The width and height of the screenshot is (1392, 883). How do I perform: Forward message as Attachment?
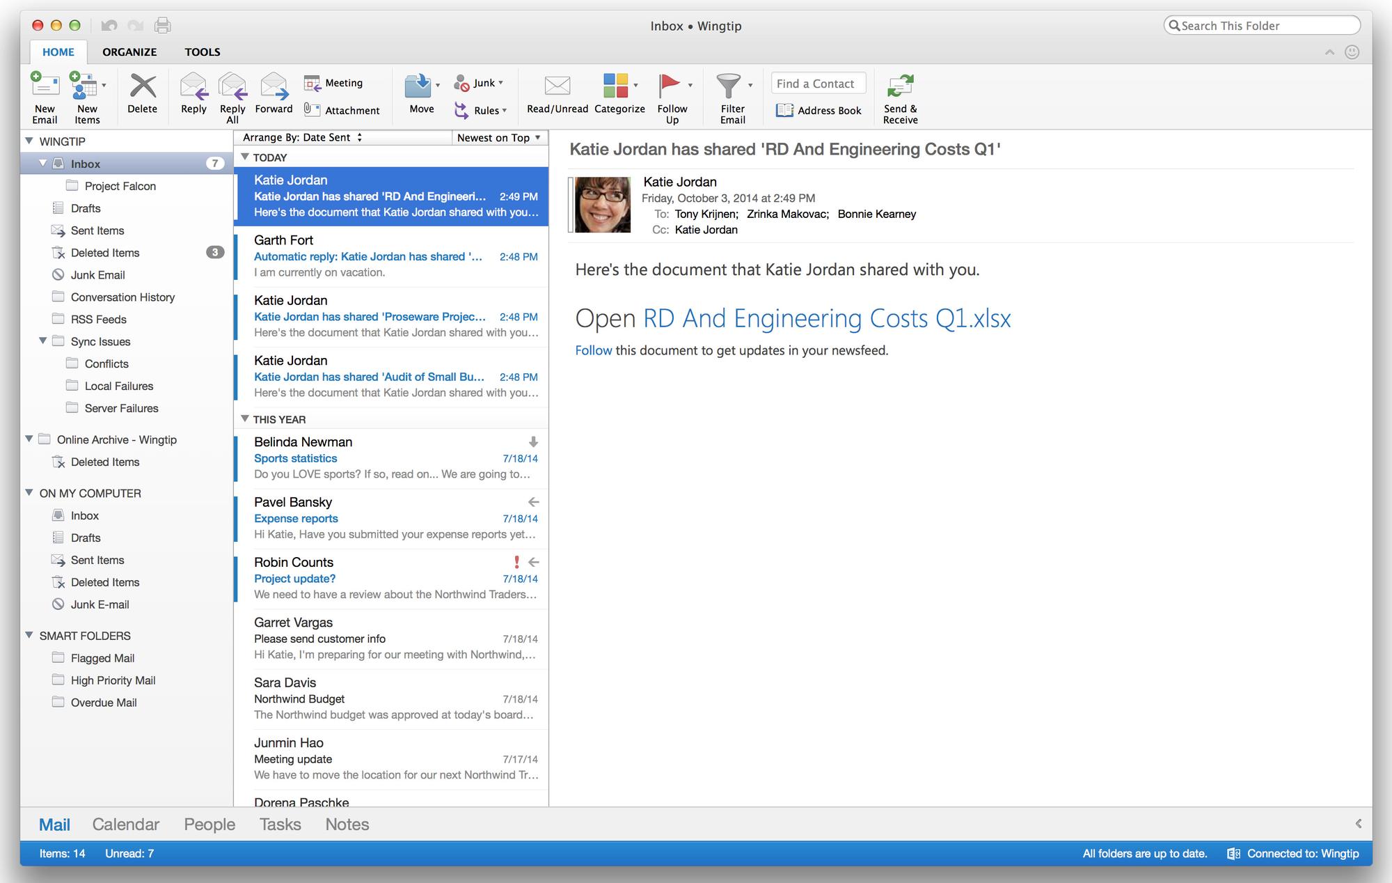[342, 110]
